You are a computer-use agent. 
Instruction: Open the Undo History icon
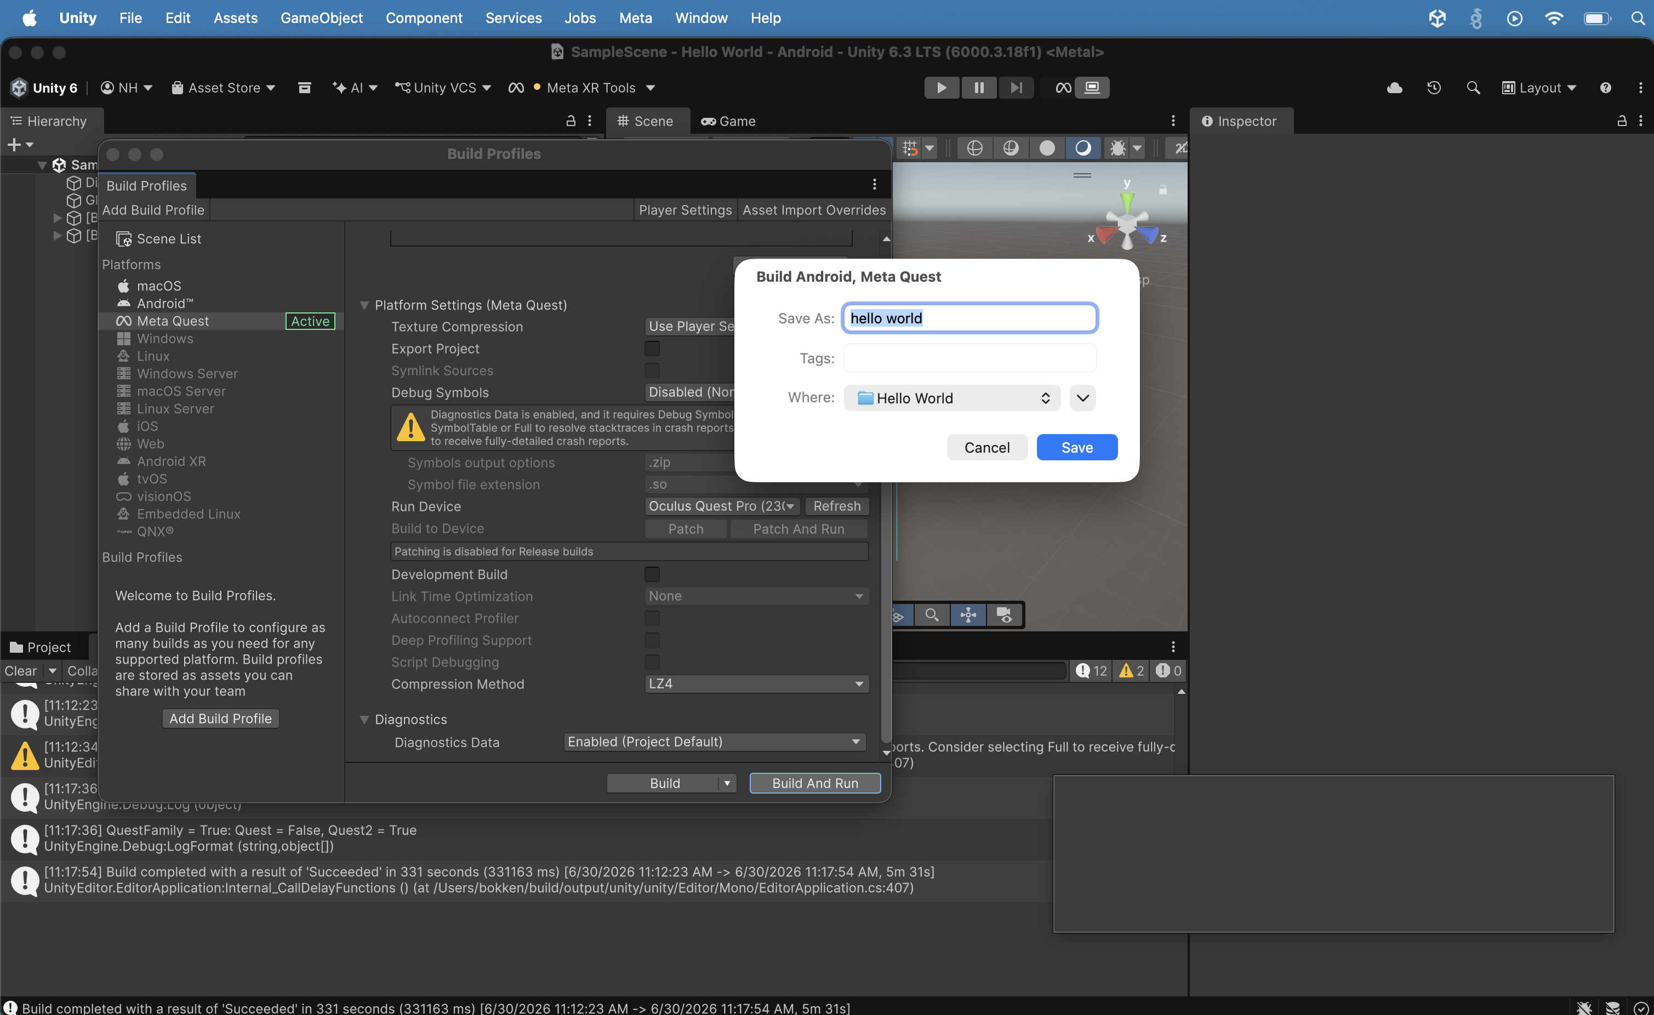tap(1434, 88)
